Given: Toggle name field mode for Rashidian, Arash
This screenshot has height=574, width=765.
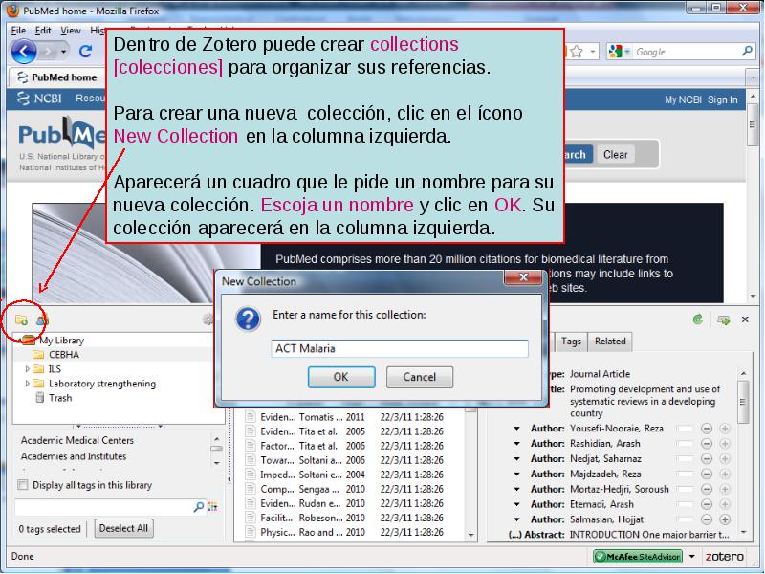Looking at the screenshot, I should click(x=685, y=444).
